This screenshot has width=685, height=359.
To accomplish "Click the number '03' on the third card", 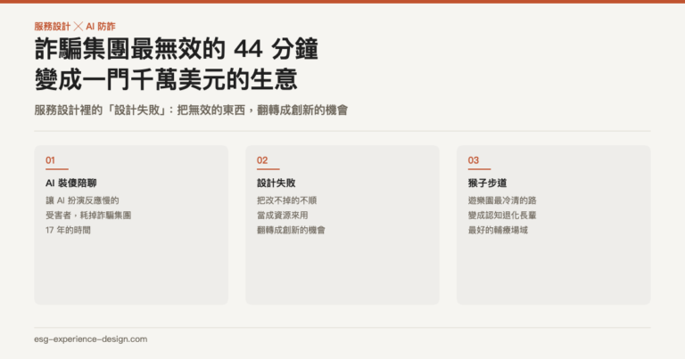I will coord(474,160).
